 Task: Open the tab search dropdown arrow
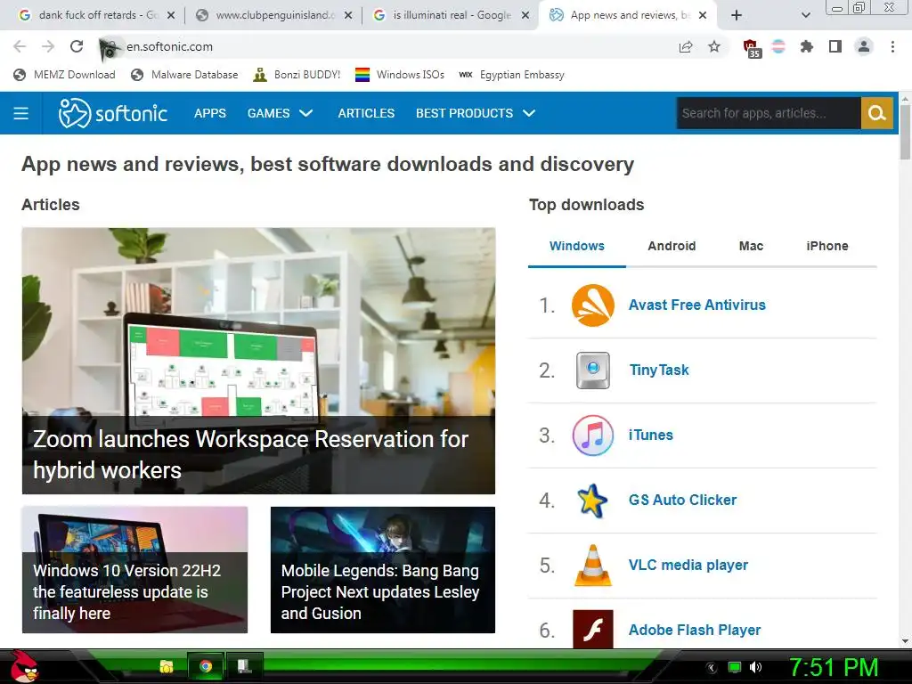[x=805, y=15]
